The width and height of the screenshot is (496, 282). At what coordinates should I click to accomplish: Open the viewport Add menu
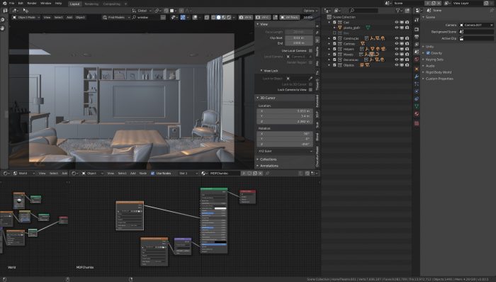[x=69, y=18]
